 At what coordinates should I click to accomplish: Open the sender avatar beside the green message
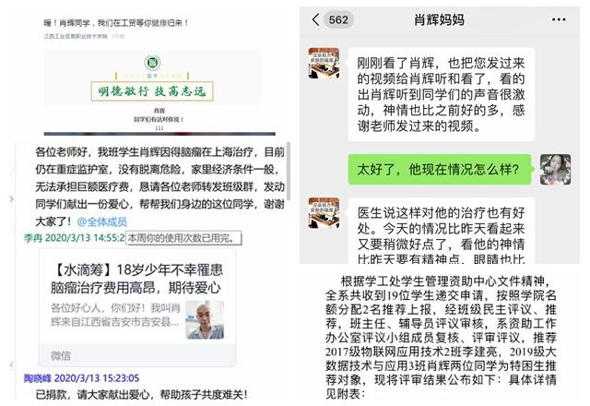pyautogui.click(x=555, y=170)
